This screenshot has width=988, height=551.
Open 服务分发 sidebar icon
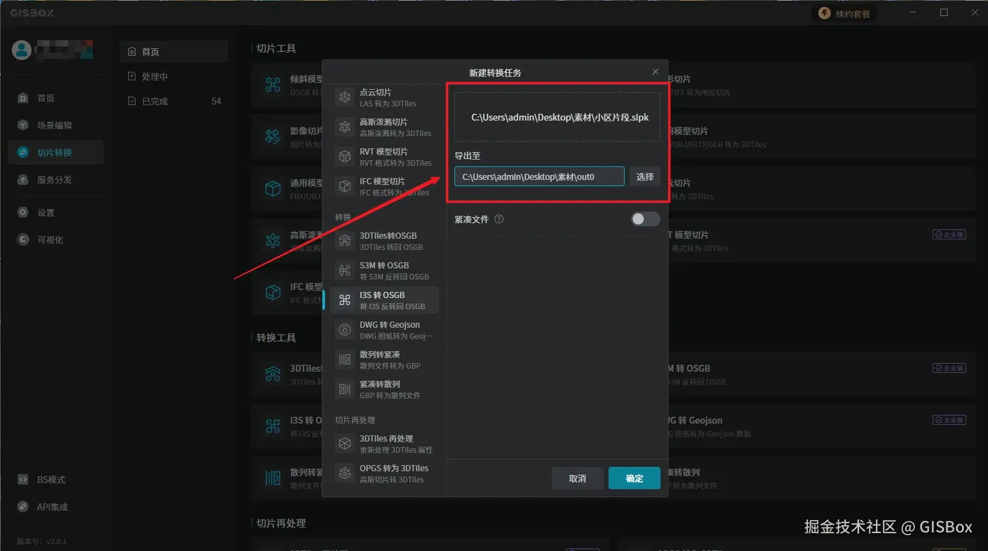click(23, 179)
